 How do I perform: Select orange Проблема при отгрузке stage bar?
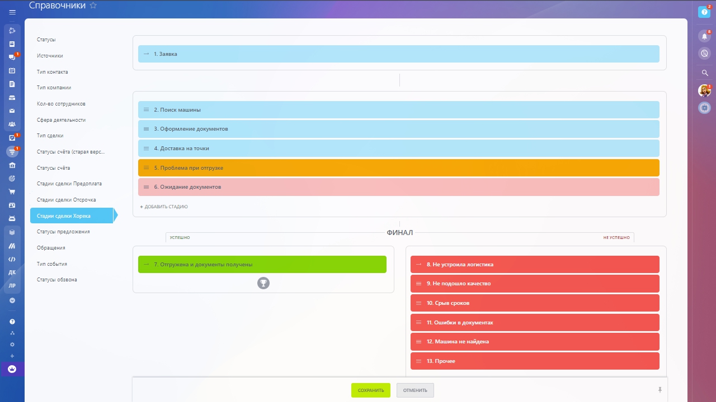pos(398,168)
